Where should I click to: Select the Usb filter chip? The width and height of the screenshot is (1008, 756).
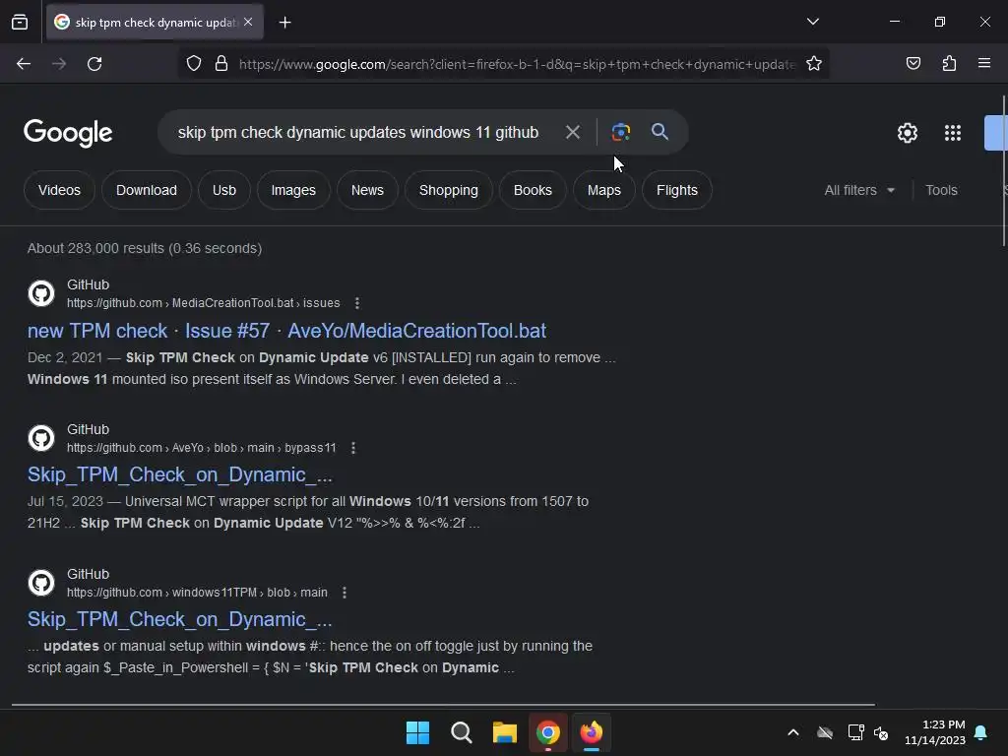[224, 190]
